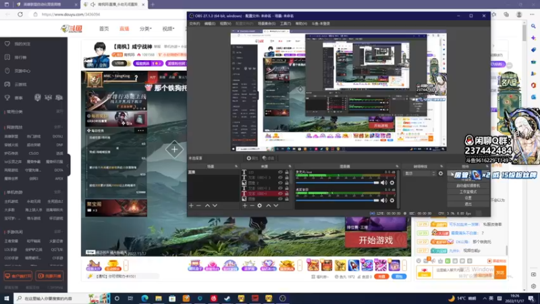Click the rocket gift icon

[x=354, y=265]
